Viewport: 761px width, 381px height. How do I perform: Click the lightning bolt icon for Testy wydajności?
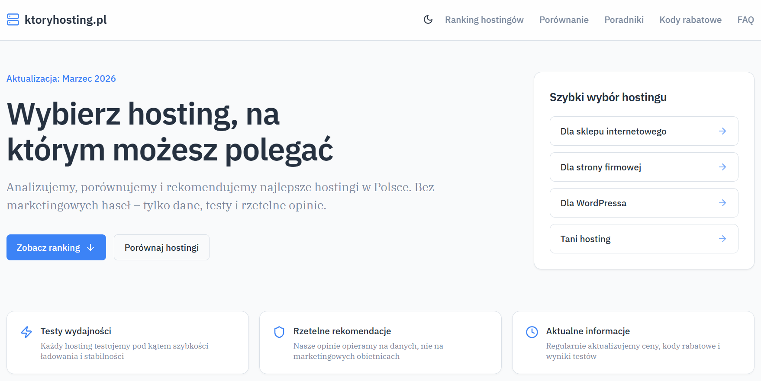26,332
